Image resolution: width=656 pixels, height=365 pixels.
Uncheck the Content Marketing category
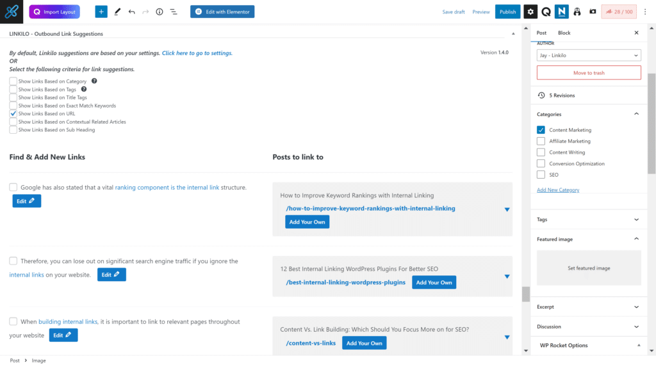coord(541,130)
